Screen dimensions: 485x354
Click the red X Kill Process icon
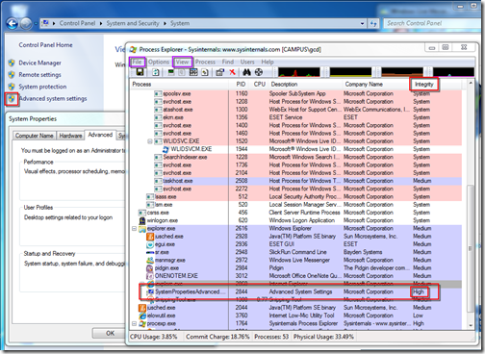232,72
